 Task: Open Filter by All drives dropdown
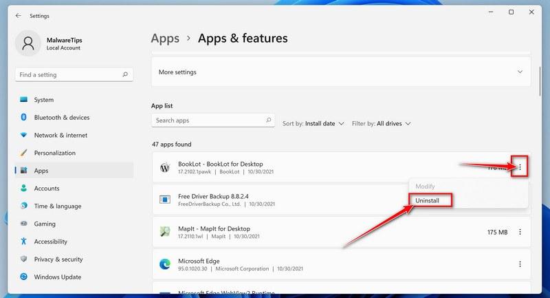(382, 124)
